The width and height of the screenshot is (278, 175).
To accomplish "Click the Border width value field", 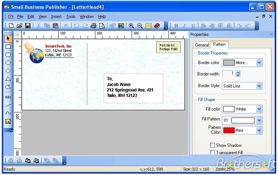I will (228, 74).
